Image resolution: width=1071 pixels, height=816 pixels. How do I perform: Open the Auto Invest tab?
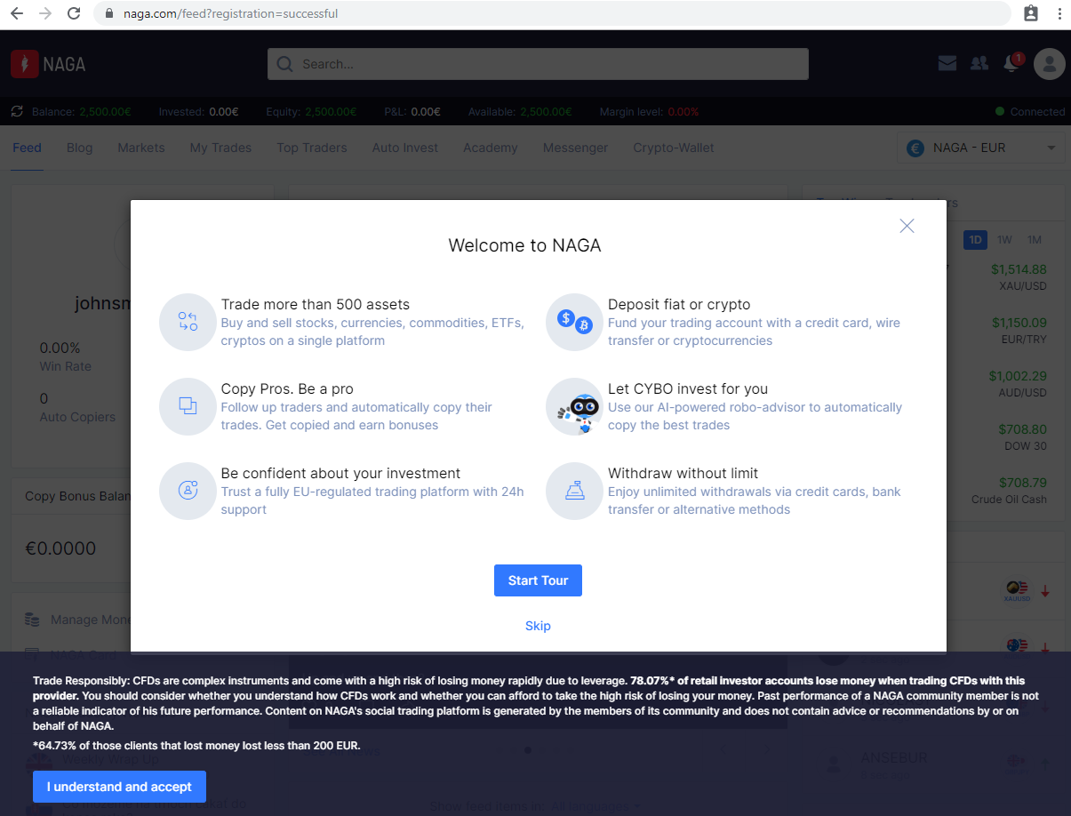405,148
